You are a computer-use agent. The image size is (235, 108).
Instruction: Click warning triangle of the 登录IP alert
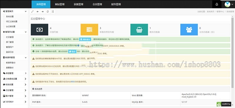coord(34,82)
